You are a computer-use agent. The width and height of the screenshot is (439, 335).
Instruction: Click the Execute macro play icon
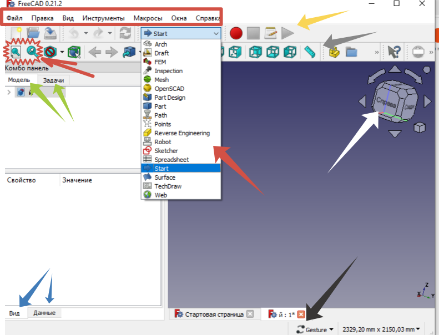[287, 33]
